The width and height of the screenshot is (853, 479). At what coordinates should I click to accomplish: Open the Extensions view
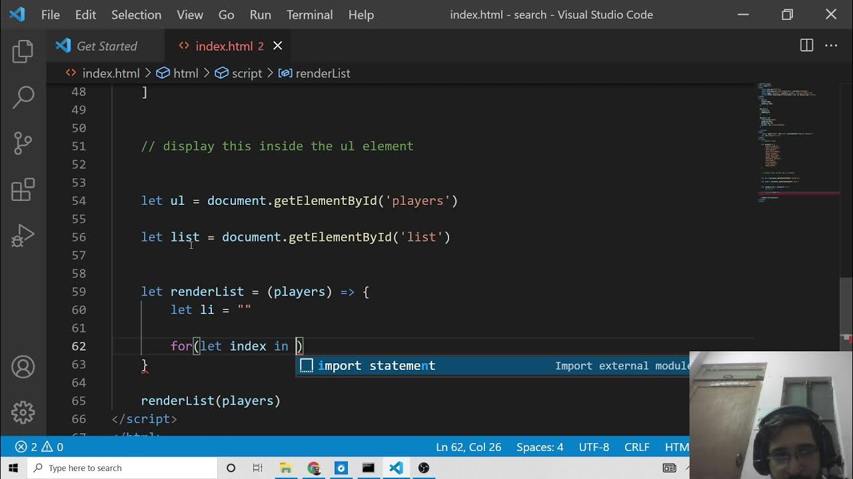pyautogui.click(x=23, y=190)
